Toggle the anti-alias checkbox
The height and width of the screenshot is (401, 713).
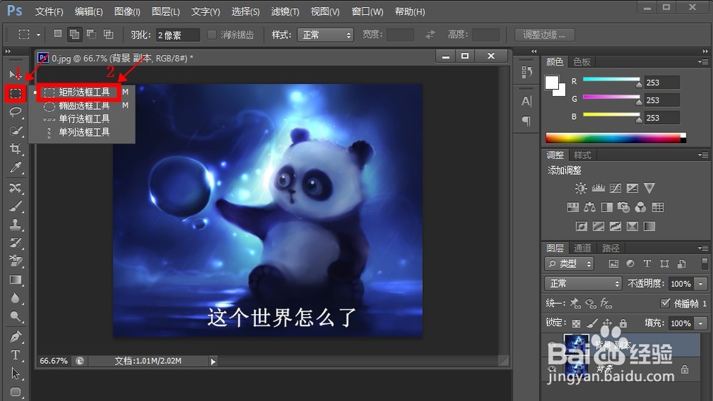click(x=212, y=34)
